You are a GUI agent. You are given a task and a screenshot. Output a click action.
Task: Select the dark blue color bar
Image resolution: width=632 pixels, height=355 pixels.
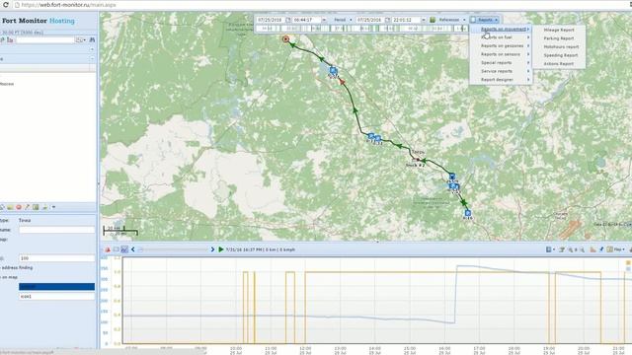tap(57, 287)
